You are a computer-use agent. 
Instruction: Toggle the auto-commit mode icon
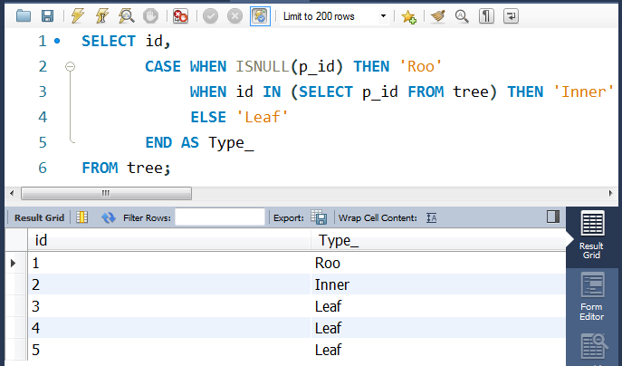pos(260,16)
